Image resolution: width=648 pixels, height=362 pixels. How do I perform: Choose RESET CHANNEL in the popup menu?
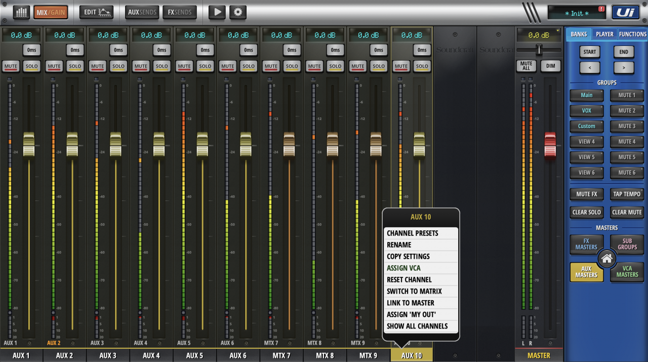pyautogui.click(x=421, y=280)
